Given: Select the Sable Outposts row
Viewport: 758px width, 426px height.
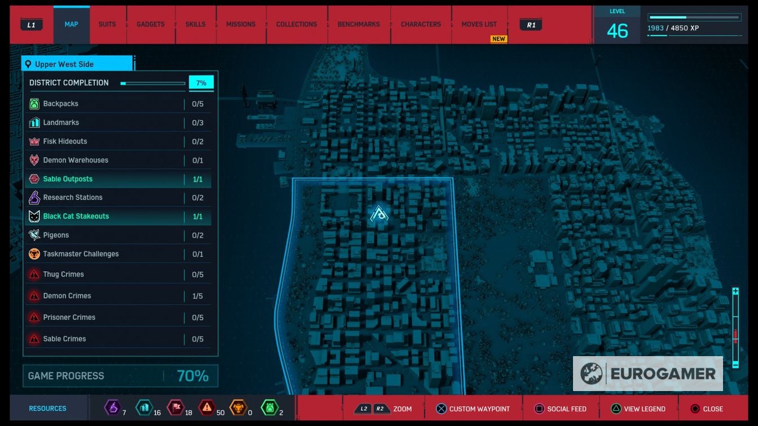Looking at the screenshot, I should 117,179.
